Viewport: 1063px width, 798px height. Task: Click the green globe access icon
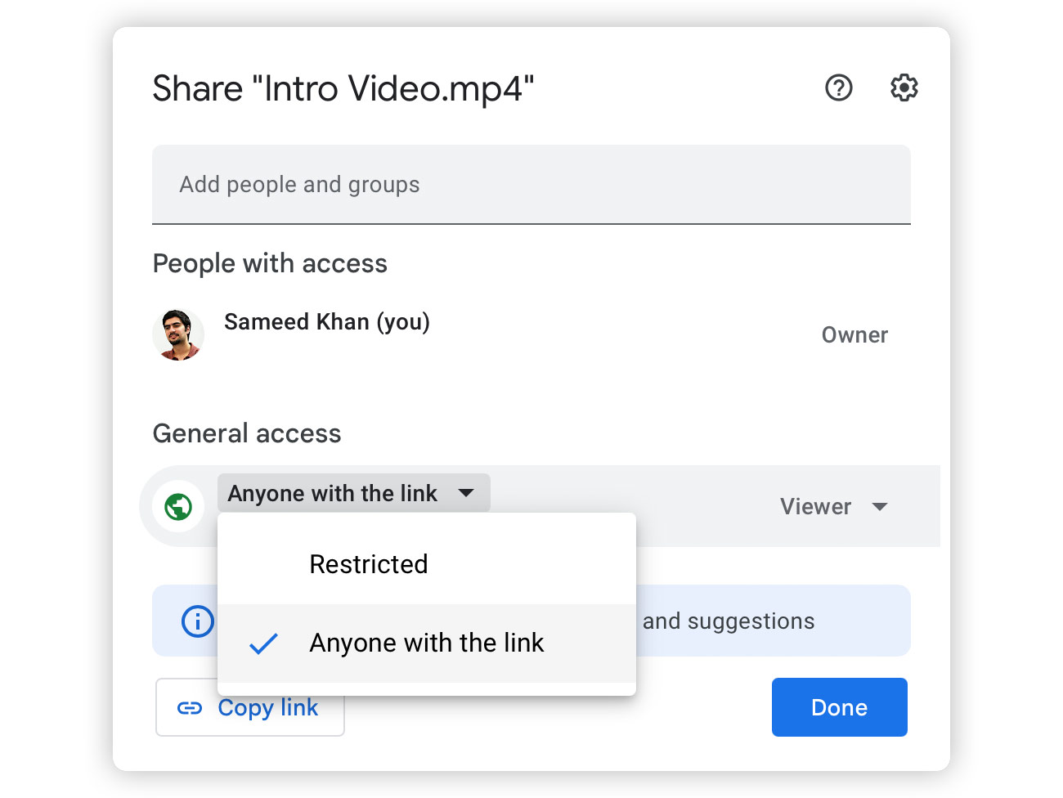178,507
